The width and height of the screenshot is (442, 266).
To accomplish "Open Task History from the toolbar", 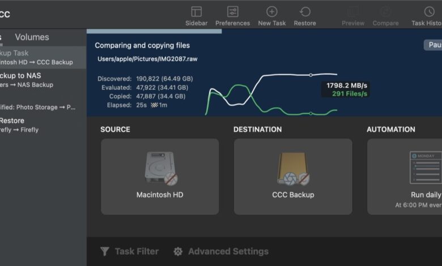I will tap(427, 16).
